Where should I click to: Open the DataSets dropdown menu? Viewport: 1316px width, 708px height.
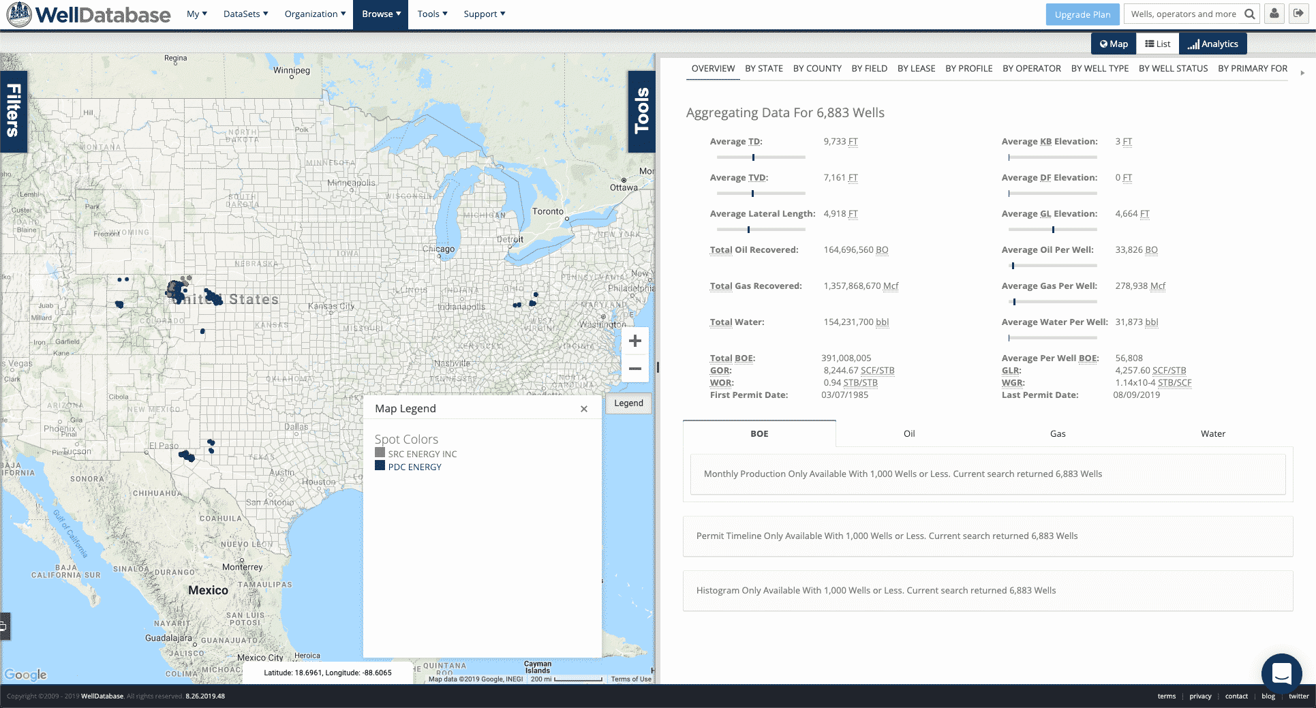coord(245,14)
